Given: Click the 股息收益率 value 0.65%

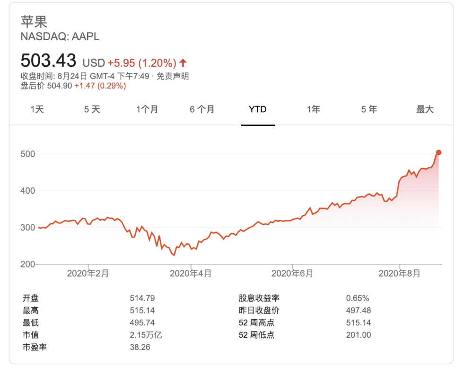Looking at the screenshot, I should point(358,298).
